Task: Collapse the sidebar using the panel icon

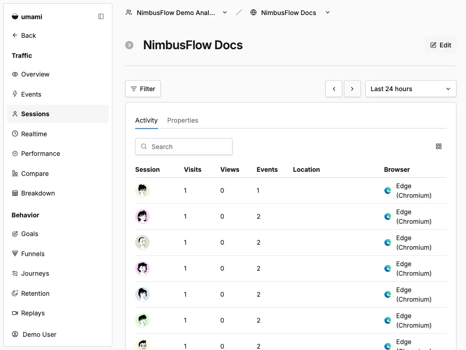Action: 101,16
